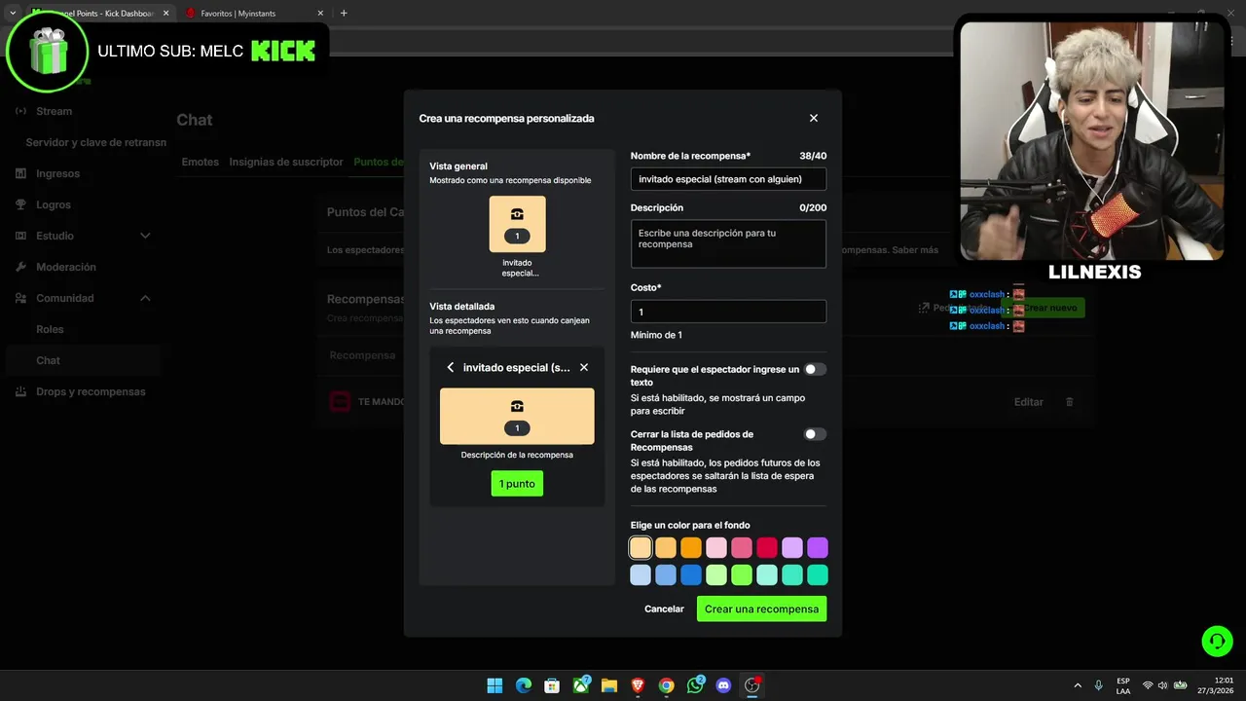Pick the bright orange background color
The height and width of the screenshot is (701, 1246).
click(x=691, y=548)
